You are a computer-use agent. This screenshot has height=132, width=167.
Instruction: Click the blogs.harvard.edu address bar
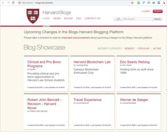click(44, 3)
